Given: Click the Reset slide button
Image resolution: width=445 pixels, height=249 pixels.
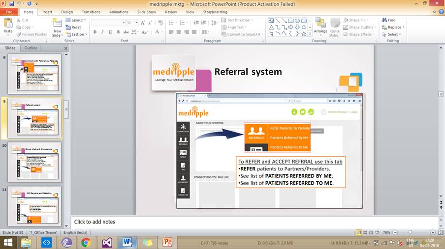Looking at the screenshot, I should click(x=76, y=28).
